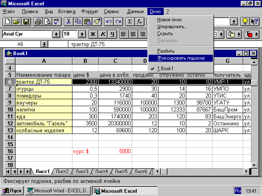Click the Print icon

tap(38, 22)
